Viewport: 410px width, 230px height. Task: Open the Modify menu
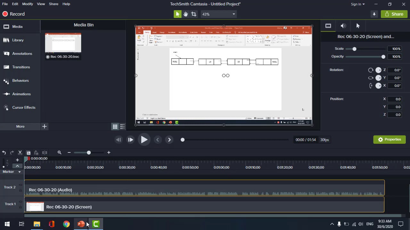(28, 4)
